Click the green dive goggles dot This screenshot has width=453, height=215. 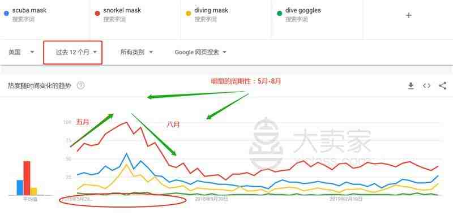tap(279, 13)
